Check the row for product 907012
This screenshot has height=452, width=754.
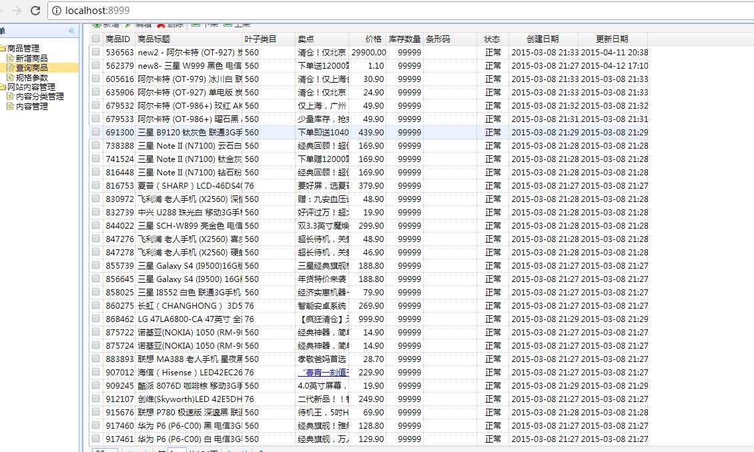click(96, 372)
